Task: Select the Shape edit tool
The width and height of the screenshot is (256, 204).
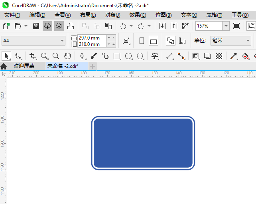Action: tap(18, 56)
